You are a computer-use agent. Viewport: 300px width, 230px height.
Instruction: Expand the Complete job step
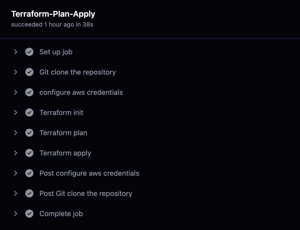(15, 214)
